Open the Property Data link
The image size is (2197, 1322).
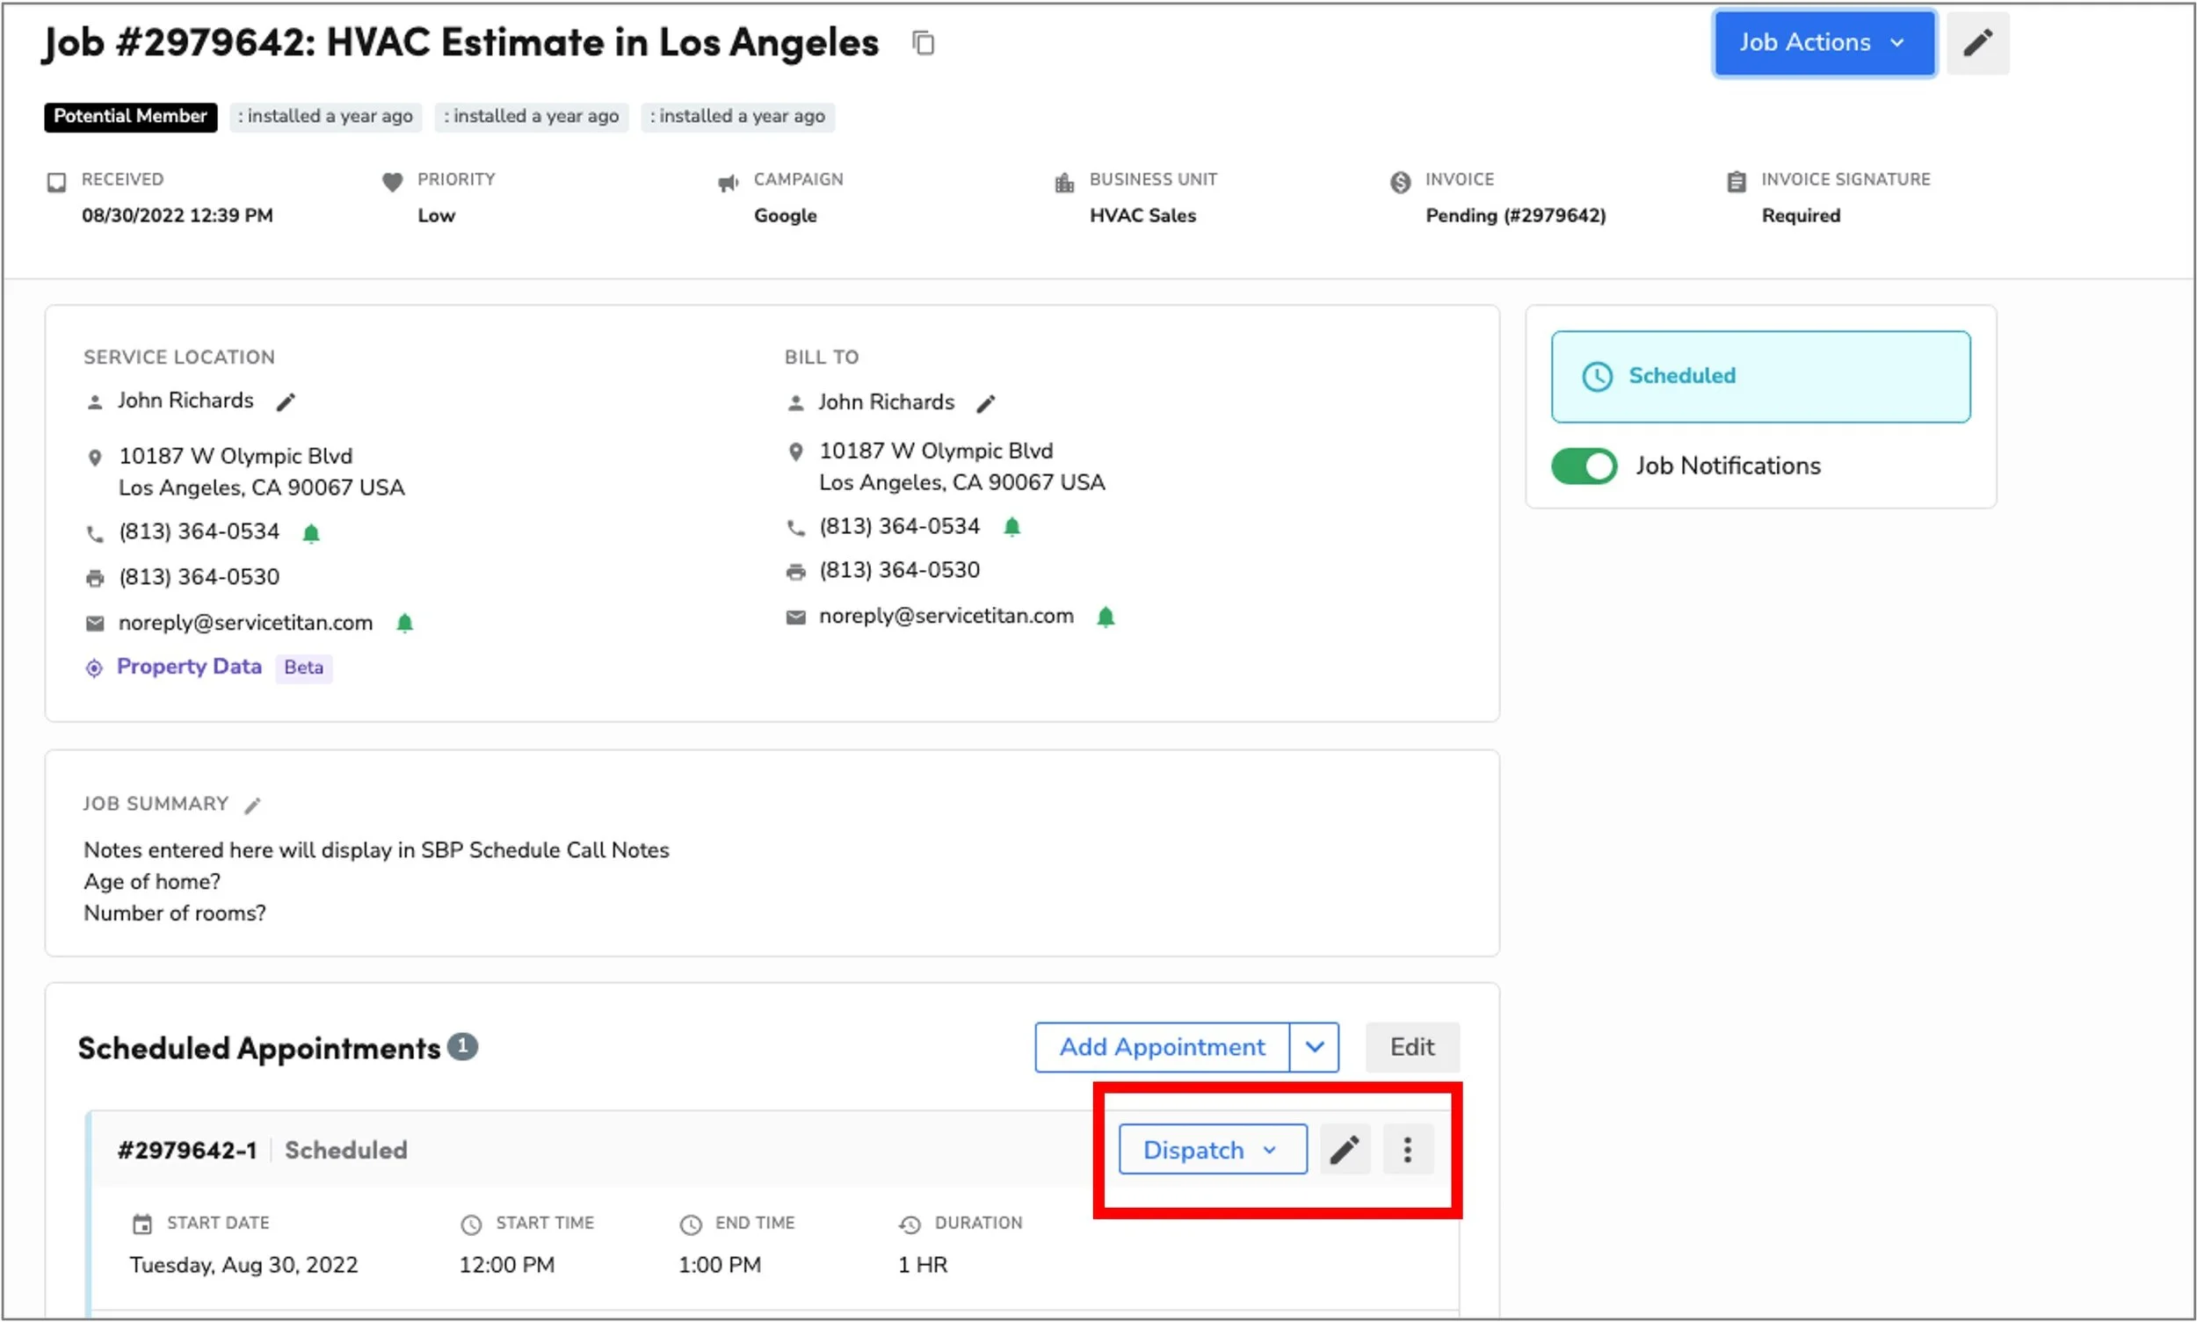click(189, 667)
